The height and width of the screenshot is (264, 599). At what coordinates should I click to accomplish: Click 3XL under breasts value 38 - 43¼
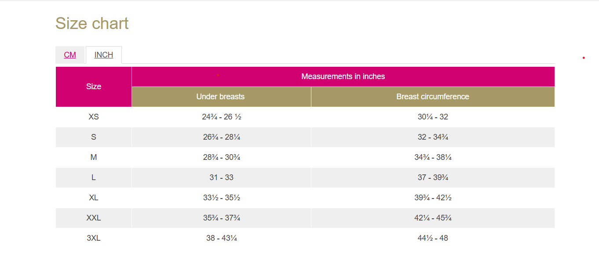tap(221, 238)
